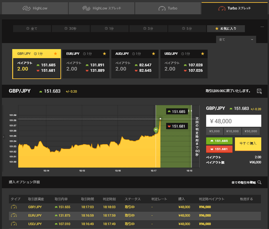
Task: Choose High at 151.685 green button
Action: point(219,141)
